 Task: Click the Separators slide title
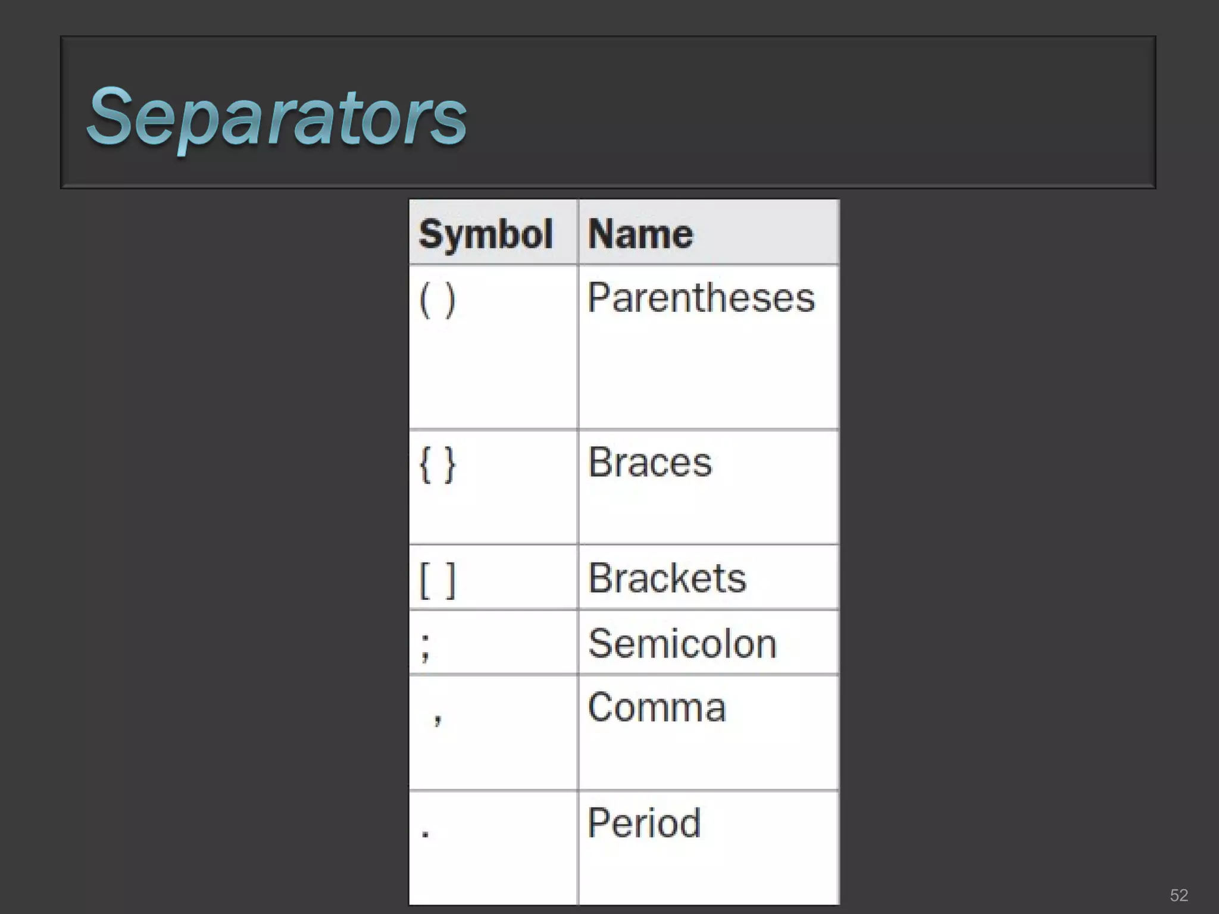pyautogui.click(x=277, y=117)
